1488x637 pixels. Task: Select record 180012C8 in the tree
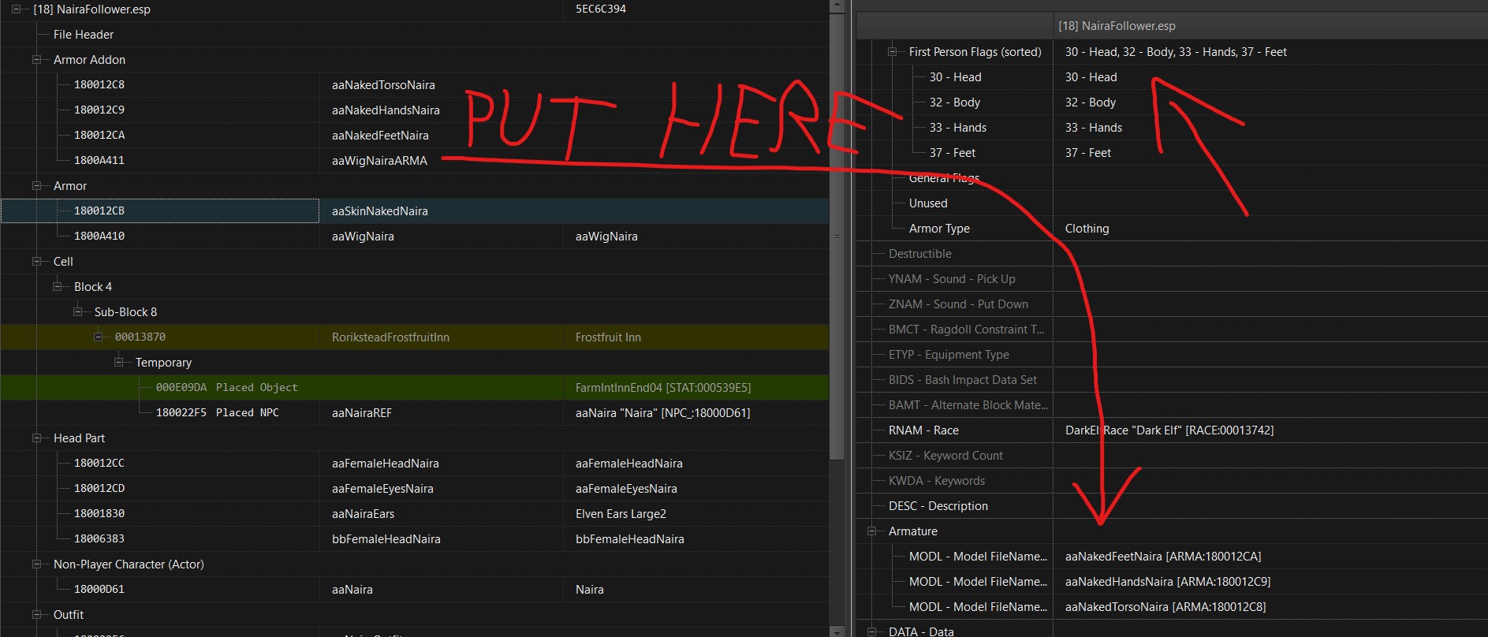pyautogui.click(x=99, y=85)
